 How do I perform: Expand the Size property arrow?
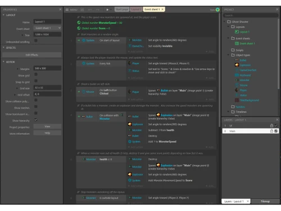point(22,35)
